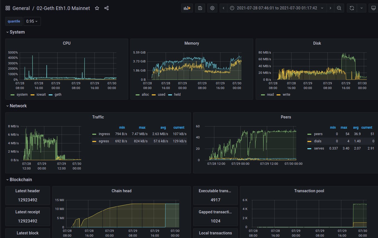Refresh the dashboard using the refresh icon
This screenshot has height=238, width=378.
(x=352, y=8)
